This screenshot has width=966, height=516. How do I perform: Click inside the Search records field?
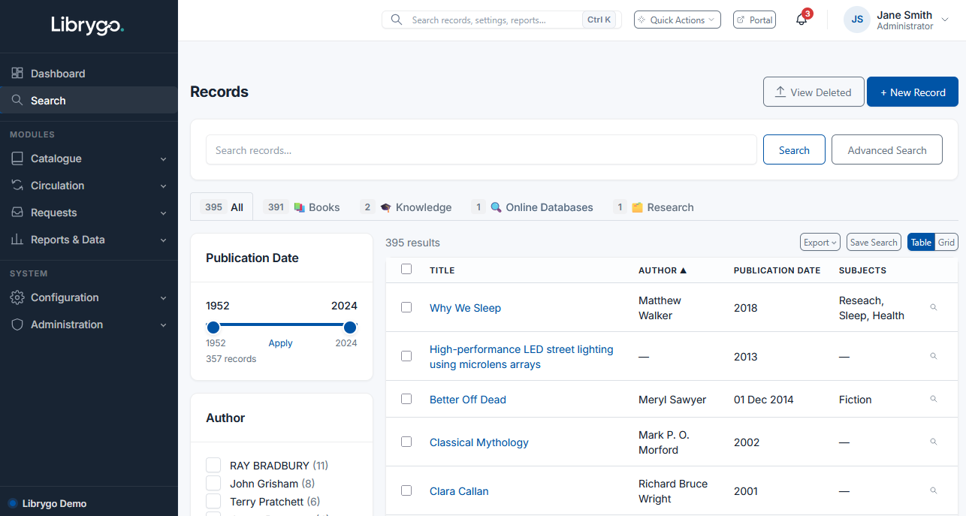(481, 149)
